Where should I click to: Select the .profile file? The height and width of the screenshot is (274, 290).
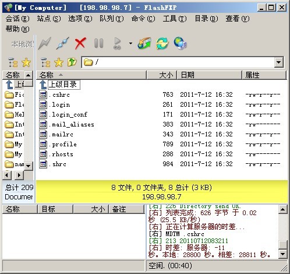(x=62, y=144)
